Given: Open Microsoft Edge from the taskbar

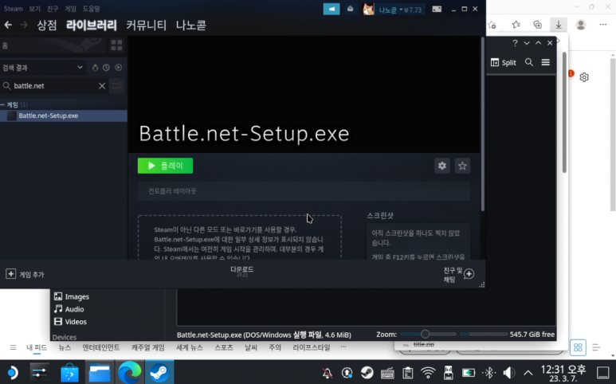Looking at the screenshot, I should point(130,372).
